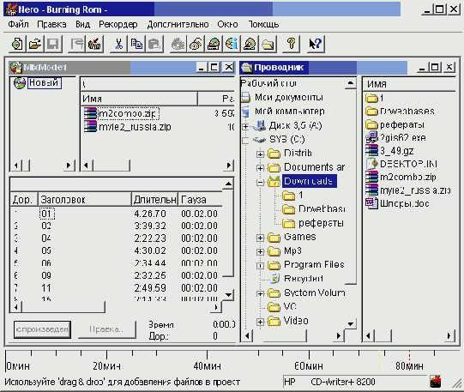The width and height of the screenshot is (464, 392).
Task: Click the 3_49.gz archive icon
Action: click(371, 150)
